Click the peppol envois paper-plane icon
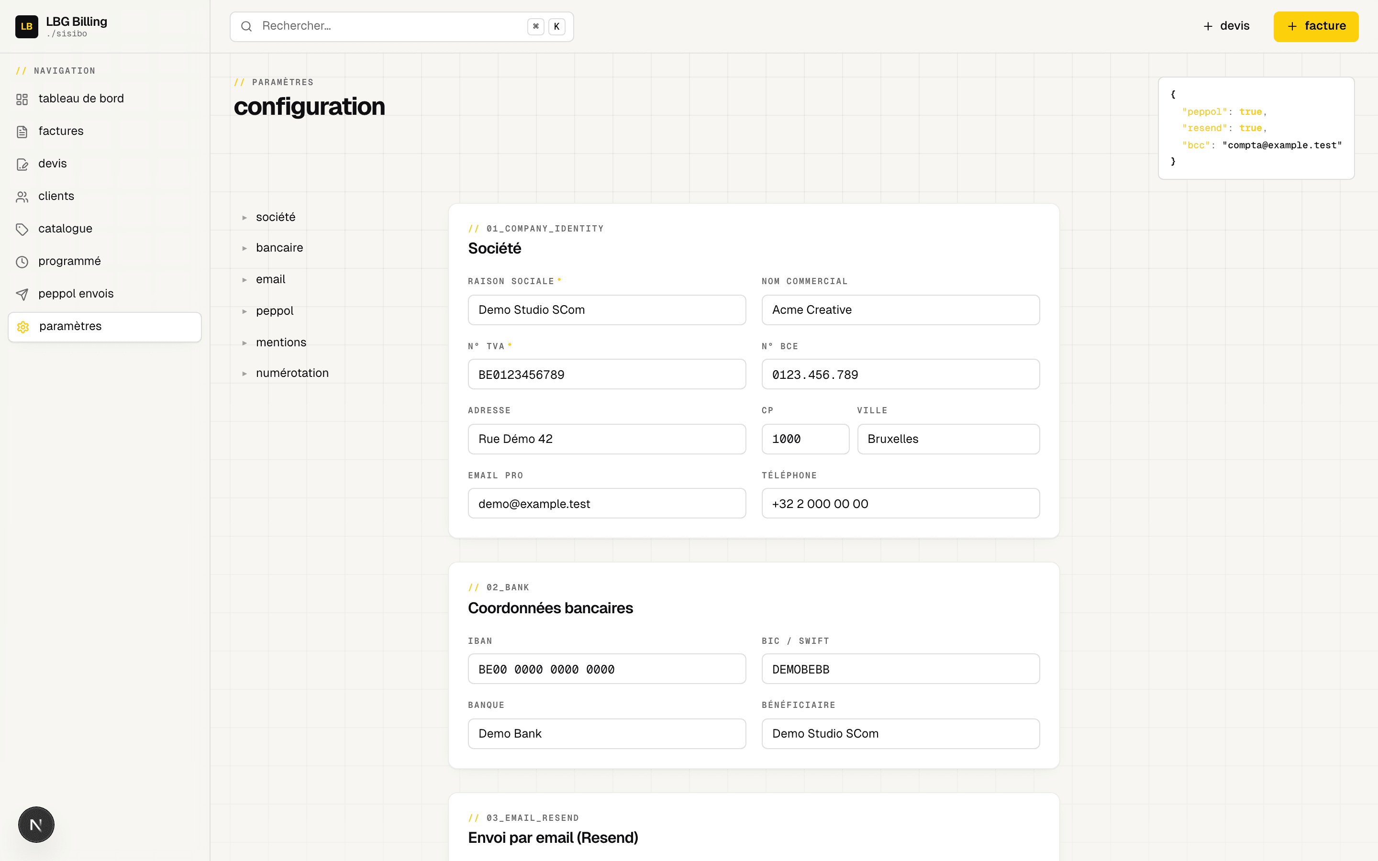 pyautogui.click(x=22, y=294)
